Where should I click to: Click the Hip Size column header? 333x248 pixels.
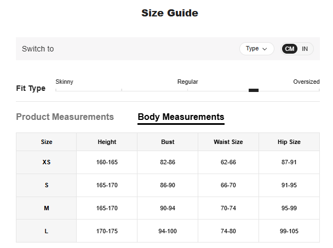pyautogui.click(x=289, y=142)
